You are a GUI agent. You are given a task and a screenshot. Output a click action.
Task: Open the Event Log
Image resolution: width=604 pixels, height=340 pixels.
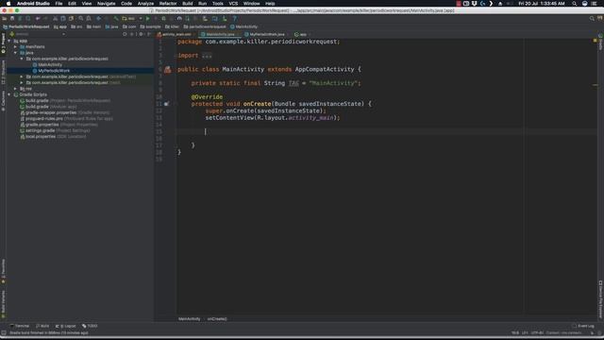click(x=583, y=326)
